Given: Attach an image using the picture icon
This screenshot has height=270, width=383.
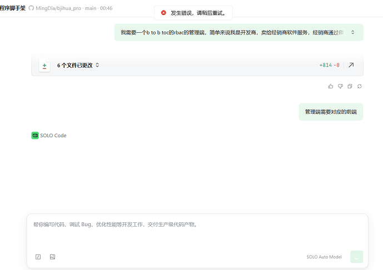Looking at the screenshot, I should [52, 257].
